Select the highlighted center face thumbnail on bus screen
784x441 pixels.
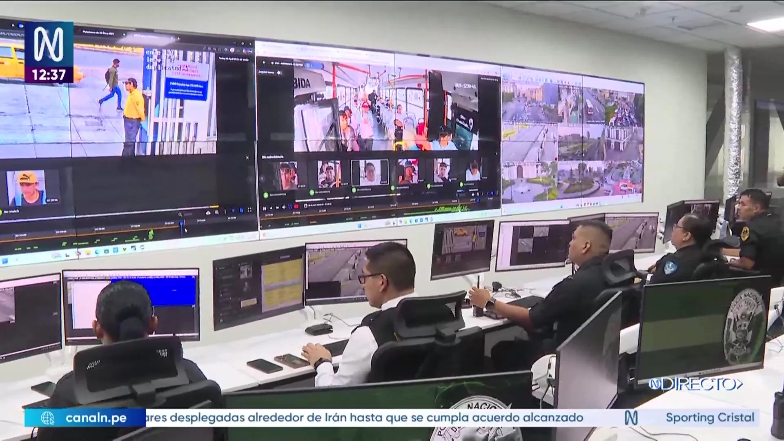(370, 172)
